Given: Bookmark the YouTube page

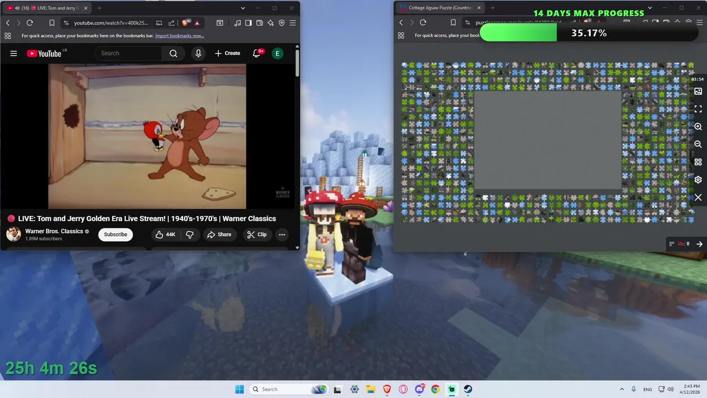Looking at the screenshot, I should [x=51, y=23].
